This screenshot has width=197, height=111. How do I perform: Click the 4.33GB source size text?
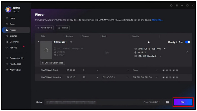click(61, 55)
